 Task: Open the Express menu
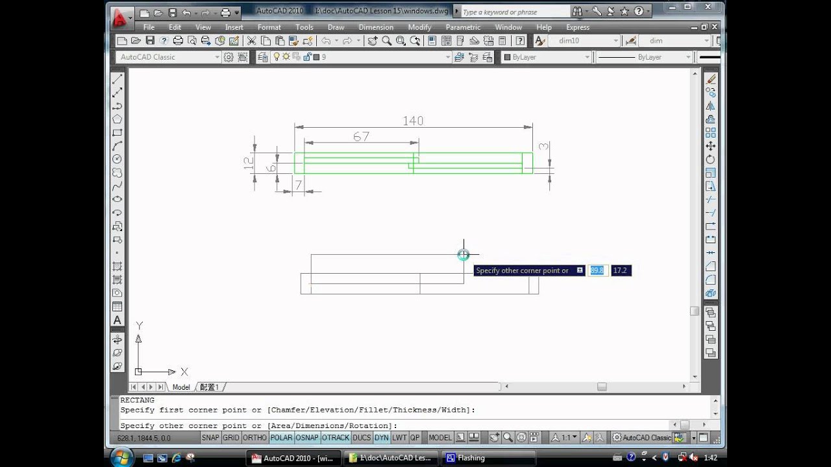coord(578,27)
